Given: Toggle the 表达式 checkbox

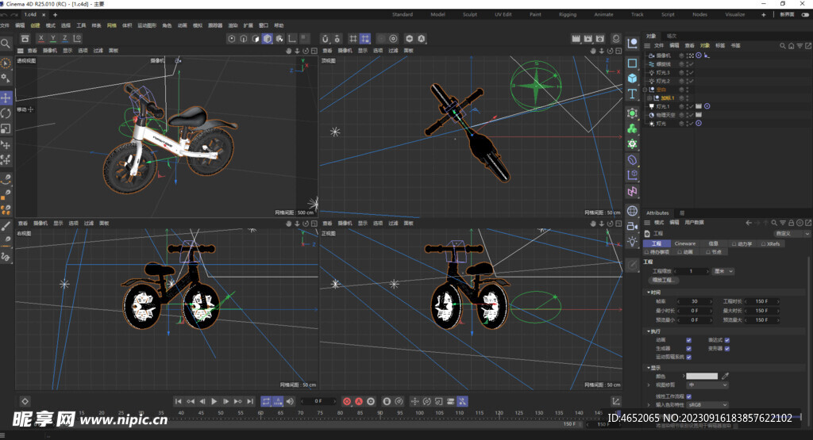Looking at the screenshot, I should tap(726, 340).
